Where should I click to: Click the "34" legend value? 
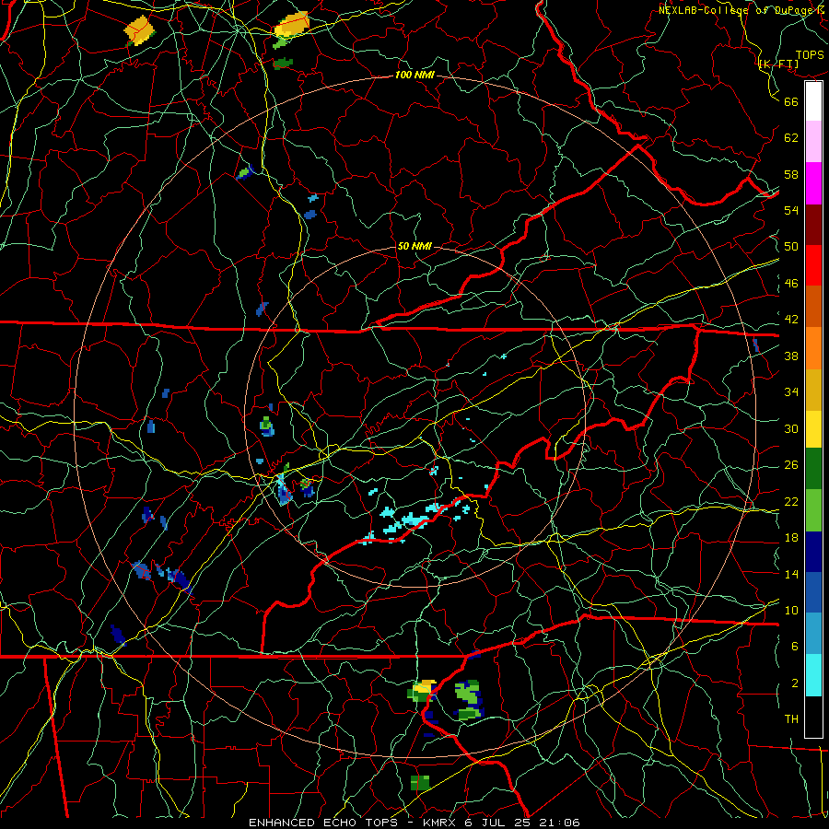pos(791,391)
